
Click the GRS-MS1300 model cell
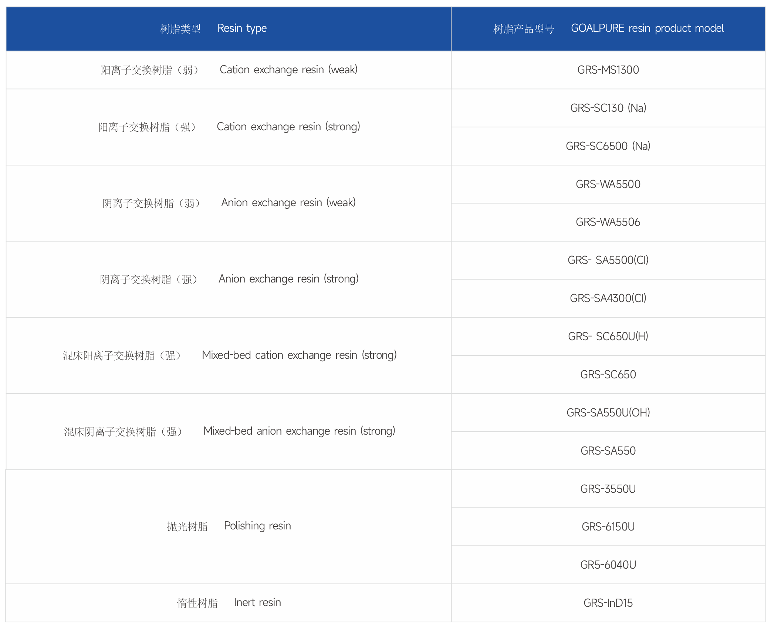[608, 70]
